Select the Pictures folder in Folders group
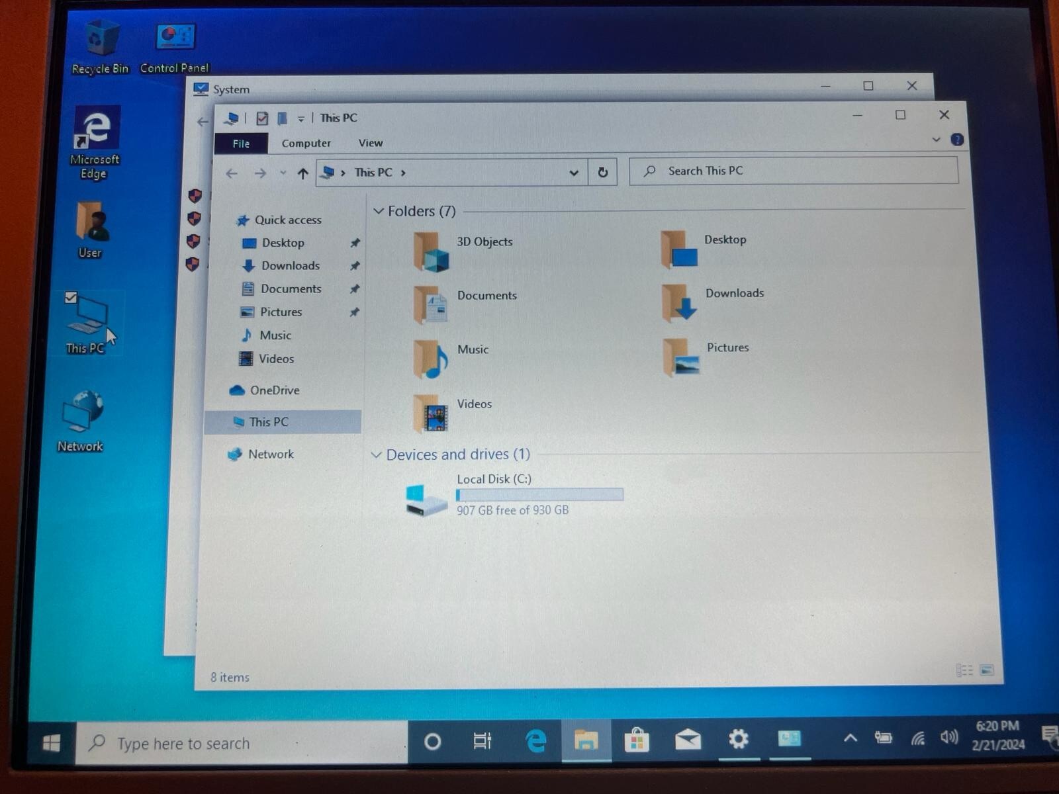The image size is (1059, 794). [x=706, y=357]
